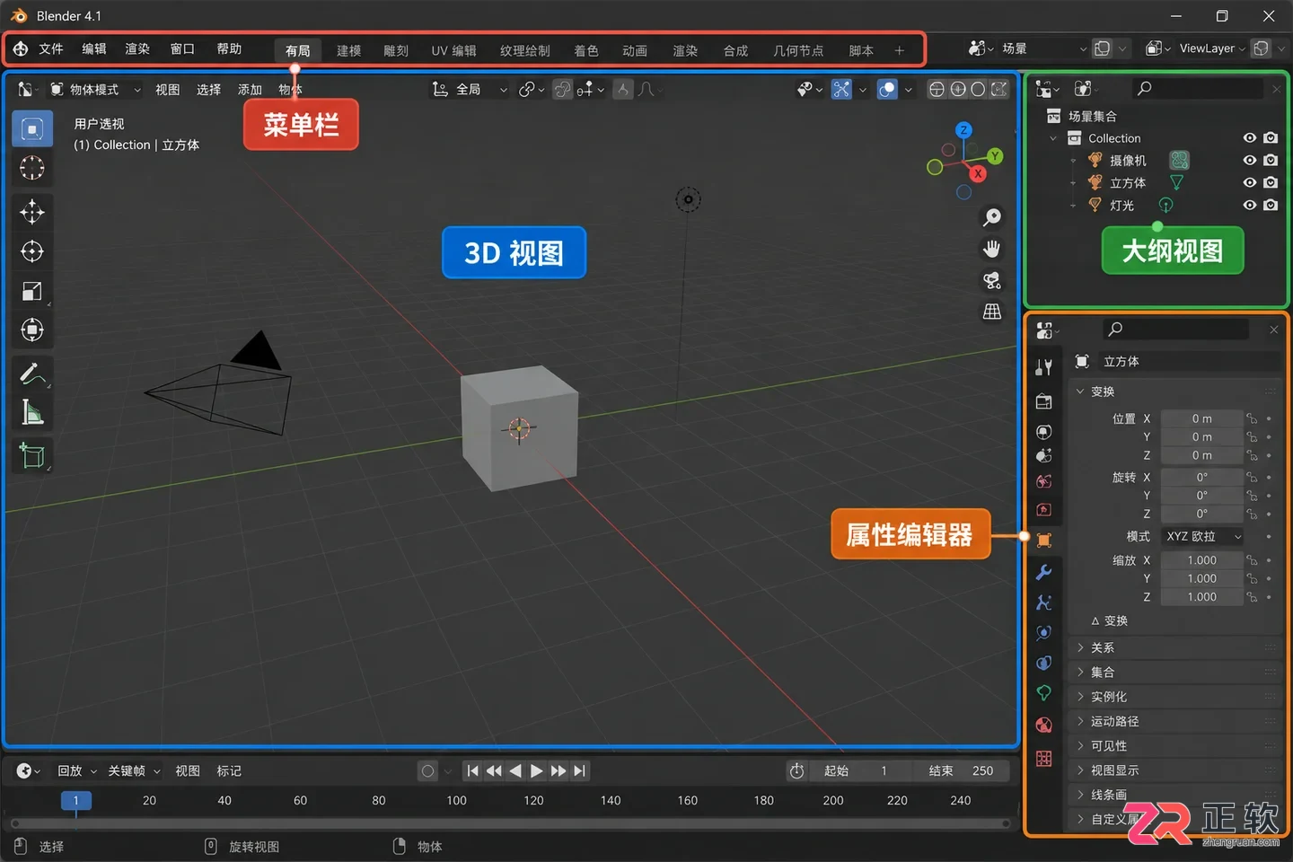Switch perspective/orthographic grid icon
The image size is (1293, 862).
click(992, 312)
